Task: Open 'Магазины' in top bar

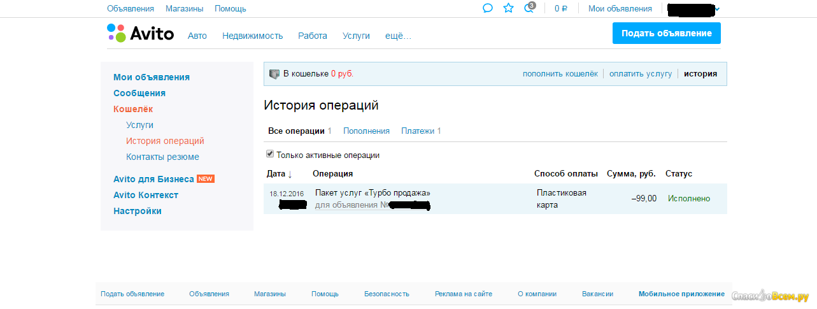Action: coord(184,8)
